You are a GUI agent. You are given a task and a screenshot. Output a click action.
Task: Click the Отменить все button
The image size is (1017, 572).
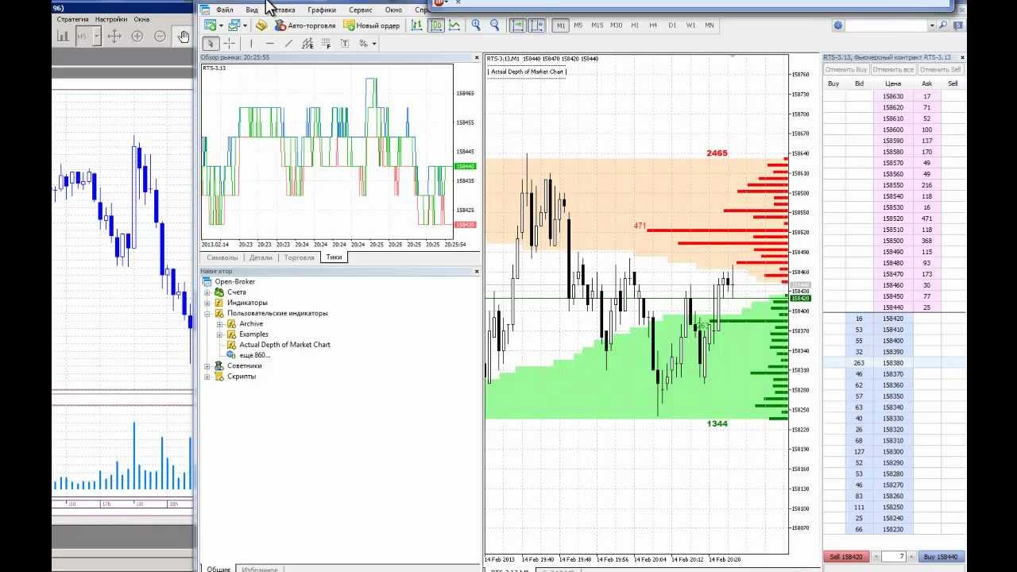894,70
